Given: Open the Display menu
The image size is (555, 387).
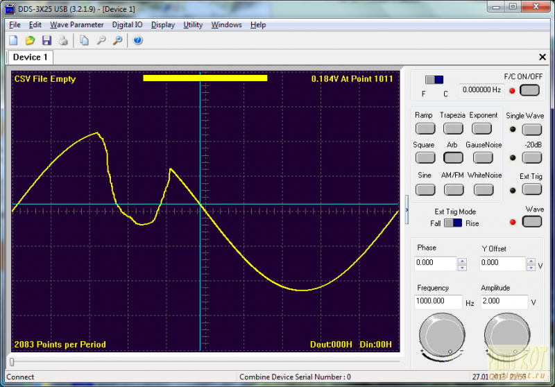Looking at the screenshot, I should (163, 25).
